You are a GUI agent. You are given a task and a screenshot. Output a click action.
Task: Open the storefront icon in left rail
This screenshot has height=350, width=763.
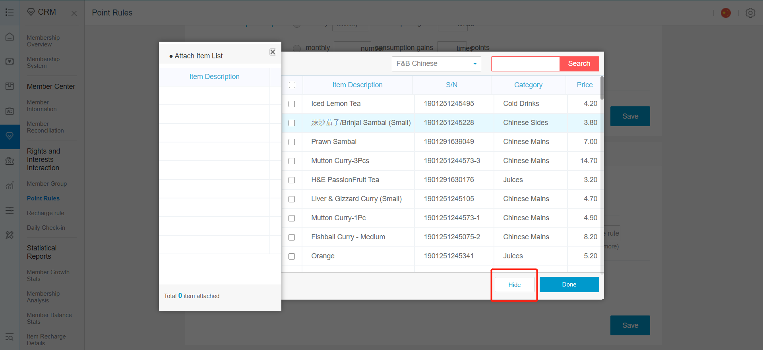[x=10, y=86]
